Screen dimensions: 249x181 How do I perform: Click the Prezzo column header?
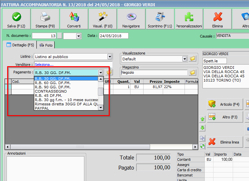tap(153, 82)
